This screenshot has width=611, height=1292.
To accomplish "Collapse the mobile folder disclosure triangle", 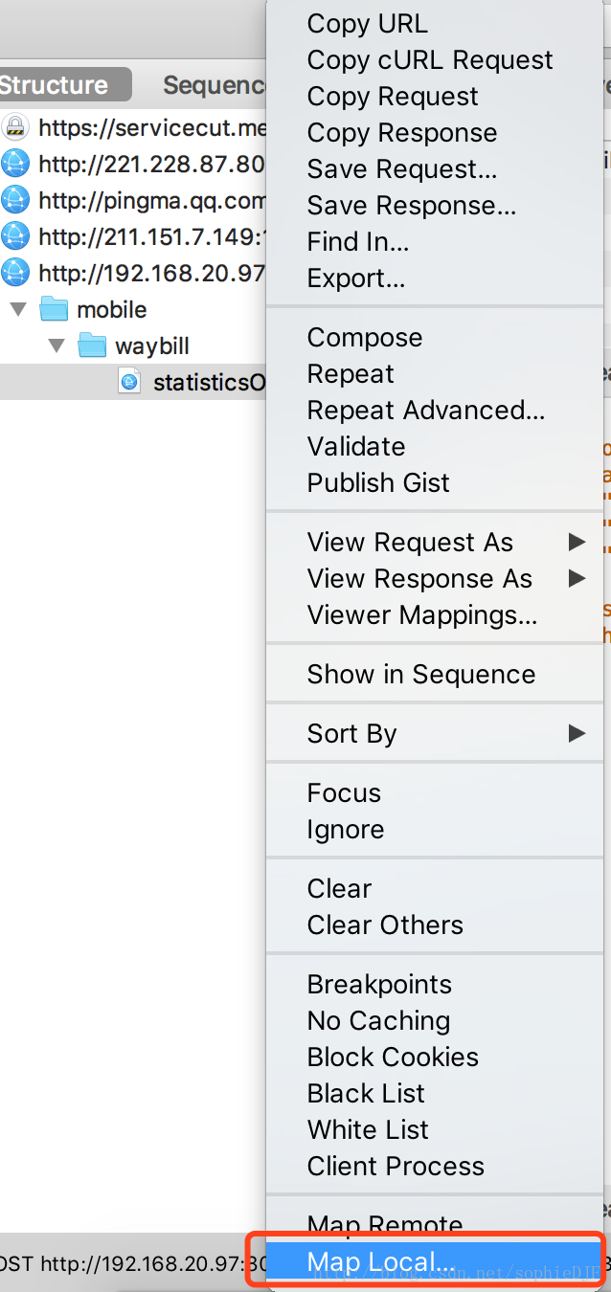I will point(18,309).
